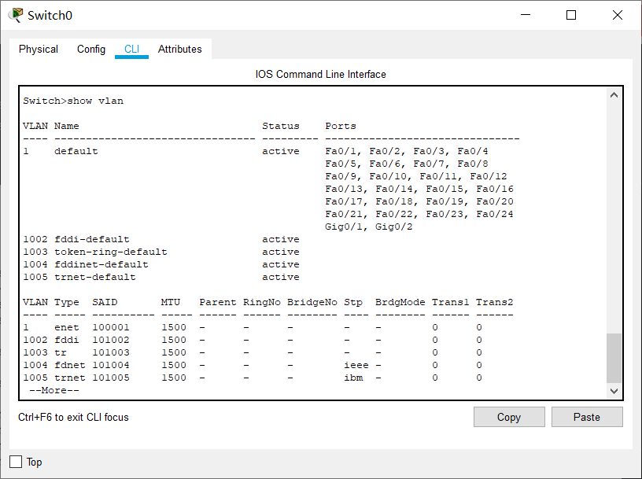Click the CLI scrollbar down arrow

pos(614,391)
